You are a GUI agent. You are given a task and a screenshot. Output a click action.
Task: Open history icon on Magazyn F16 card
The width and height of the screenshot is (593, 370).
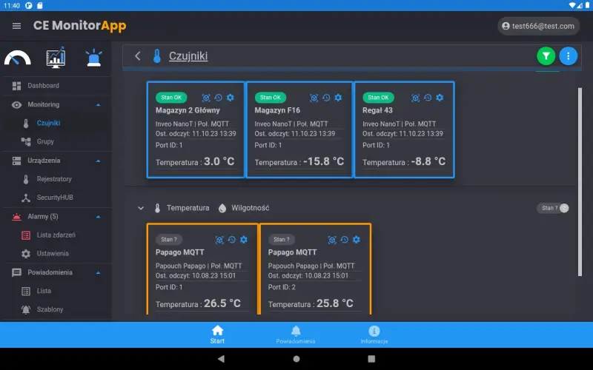click(326, 98)
